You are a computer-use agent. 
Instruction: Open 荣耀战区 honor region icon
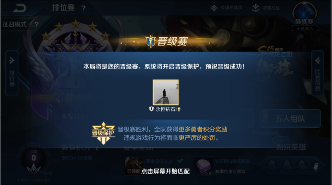click(255, 8)
